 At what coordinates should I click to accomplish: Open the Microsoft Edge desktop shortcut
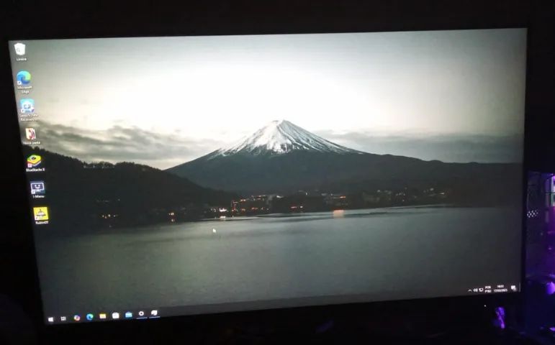tap(24, 81)
